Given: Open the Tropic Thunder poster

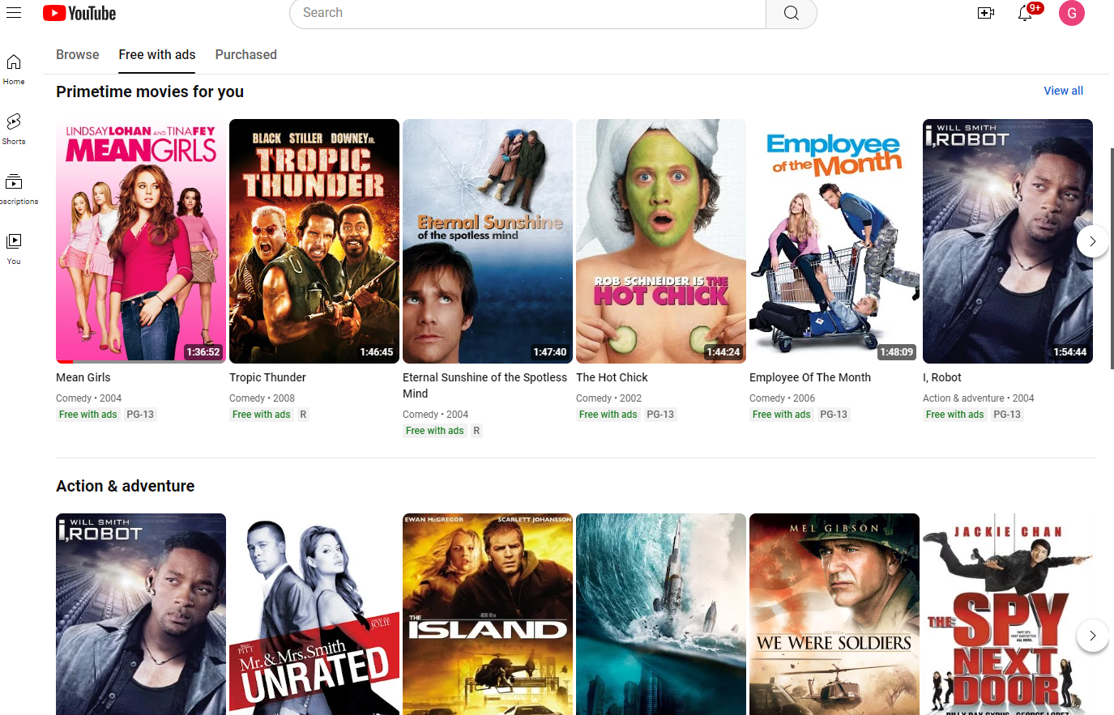Looking at the screenshot, I should coord(314,241).
